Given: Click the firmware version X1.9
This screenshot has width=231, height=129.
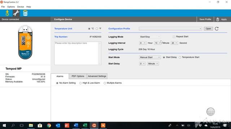Looking at the screenshot, I should 43,77.
